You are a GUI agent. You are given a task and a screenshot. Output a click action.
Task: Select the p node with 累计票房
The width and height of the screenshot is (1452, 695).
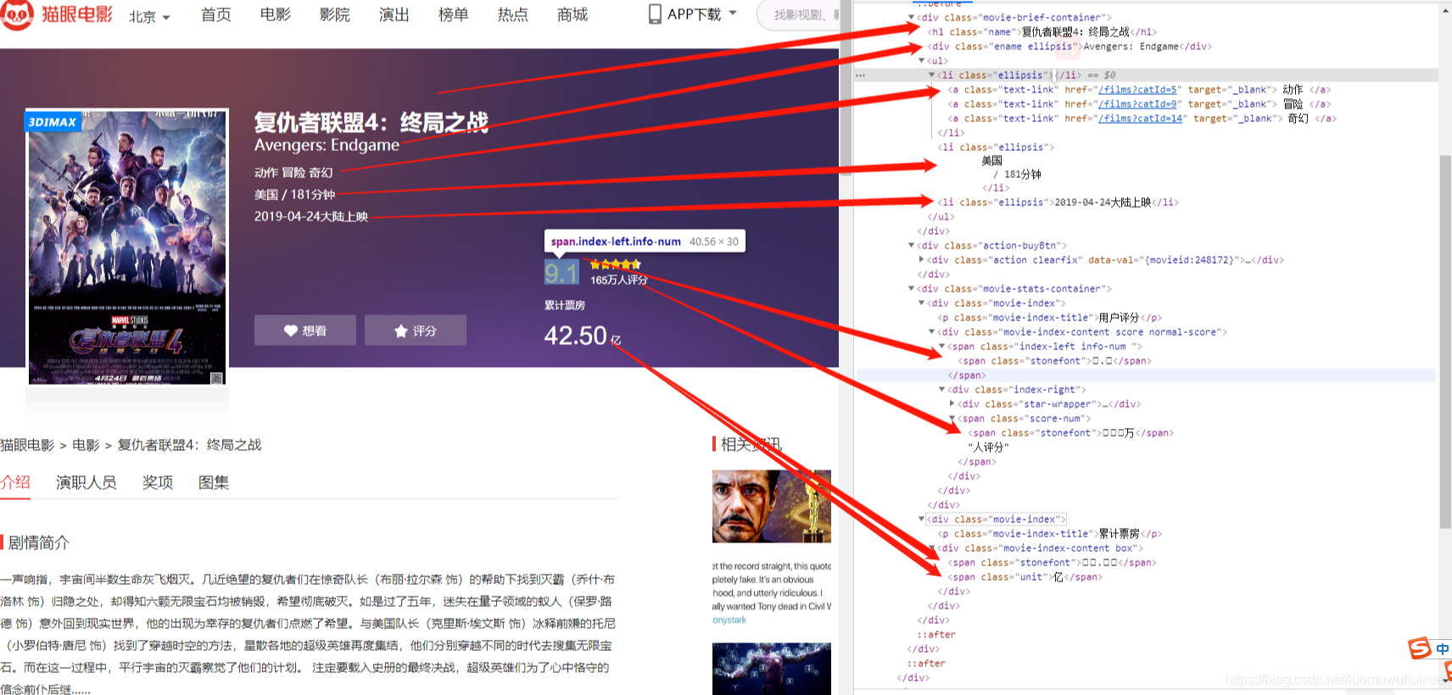pyautogui.click(x=1050, y=534)
